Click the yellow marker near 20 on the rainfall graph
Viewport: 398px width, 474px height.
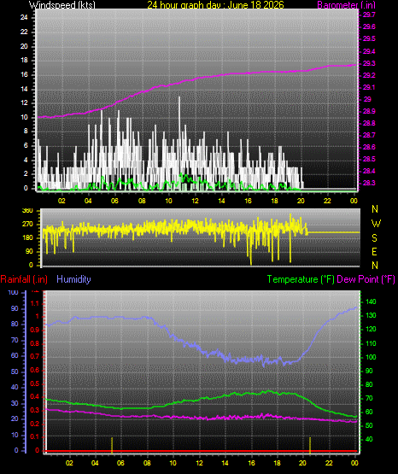point(310,445)
